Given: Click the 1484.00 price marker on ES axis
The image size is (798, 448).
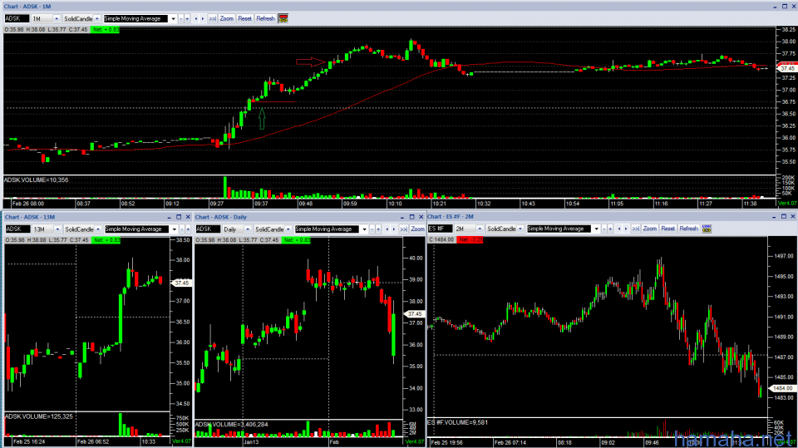Looking at the screenshot, I should click(x=783, y=388).
